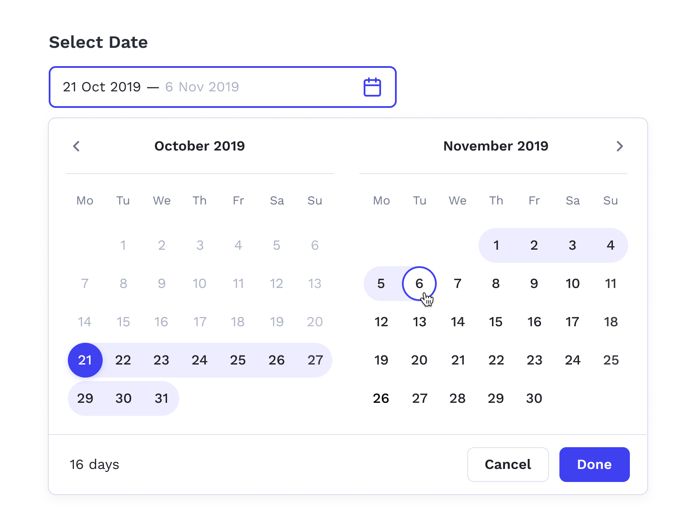Click the October 2019 month title
This screenshot has height=522, width=696.
(x=200, y=146)
